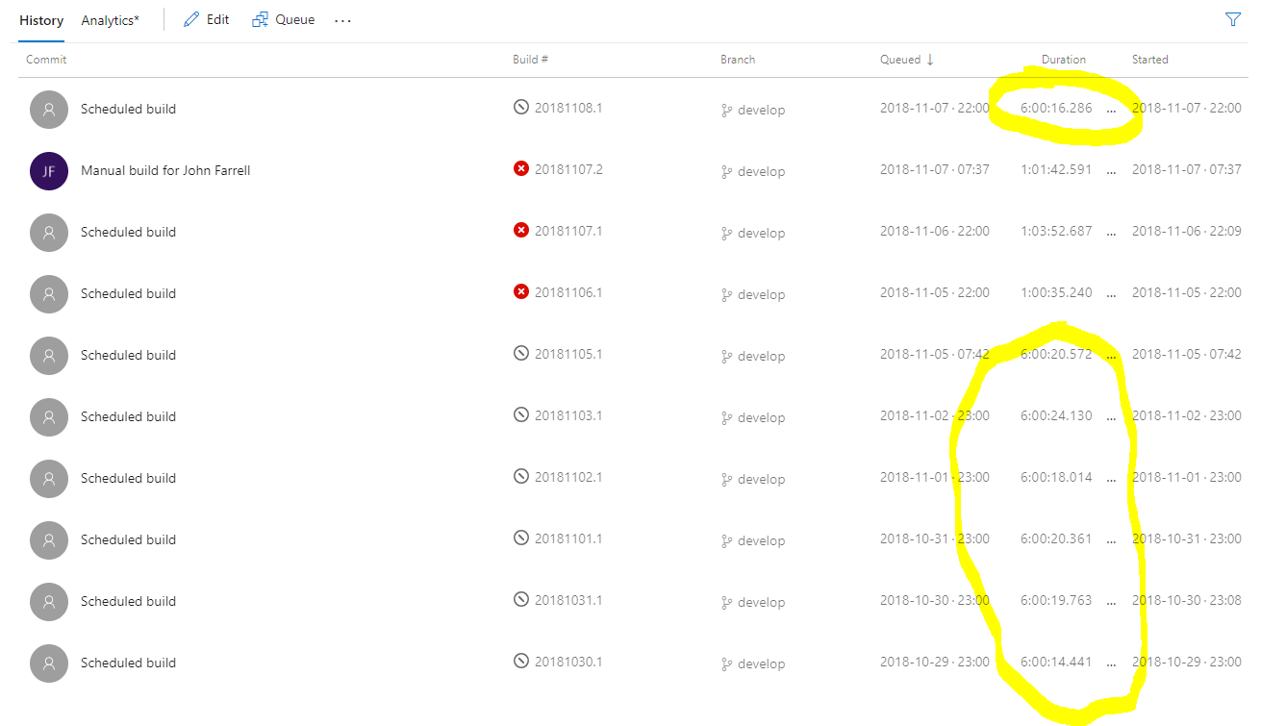This screenshot has width=1261, height=726.
Task: Click the Edit pencil button
Action: click(x=207, y=19)
